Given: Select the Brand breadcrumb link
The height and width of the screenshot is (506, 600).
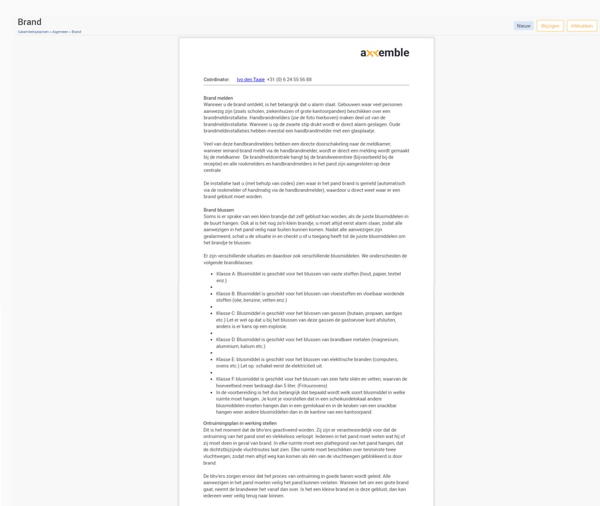Looking at the screenshot, I should pos(76,31).
